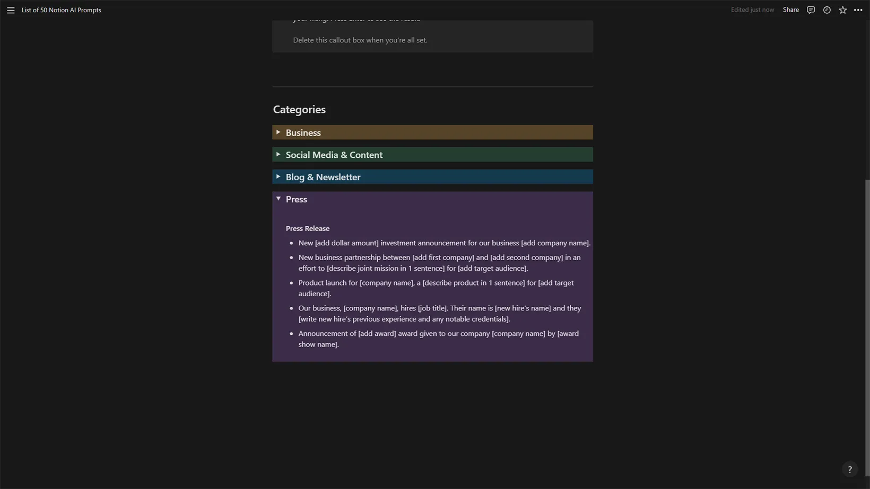The image size is (870, 489).
Task: Click the Share button
Action: coord(790,10)
